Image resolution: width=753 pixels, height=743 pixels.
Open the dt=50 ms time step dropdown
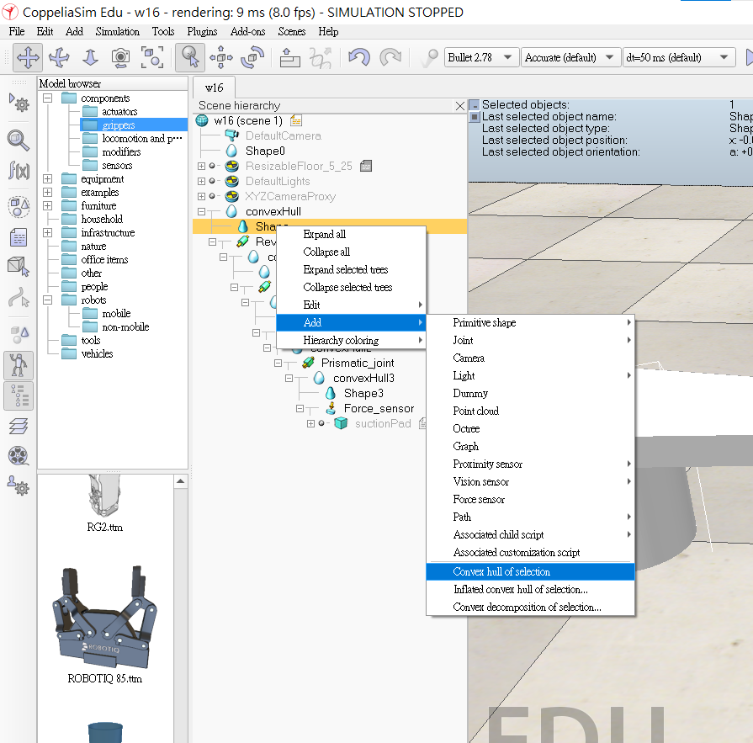679,57
